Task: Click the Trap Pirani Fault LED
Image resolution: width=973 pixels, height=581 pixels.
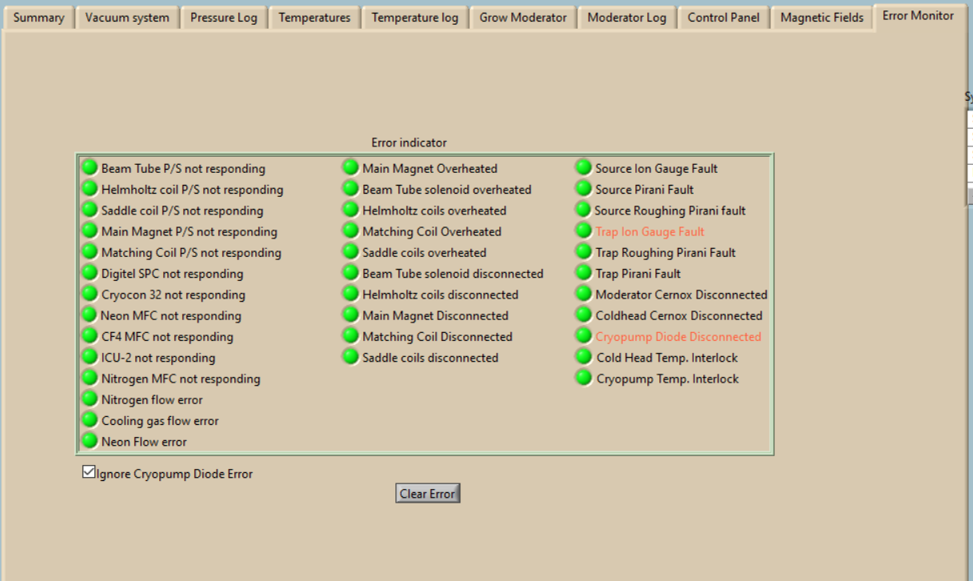Action: [x=584, y=272]
